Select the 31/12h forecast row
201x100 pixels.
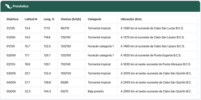click(x=100, y=28)
